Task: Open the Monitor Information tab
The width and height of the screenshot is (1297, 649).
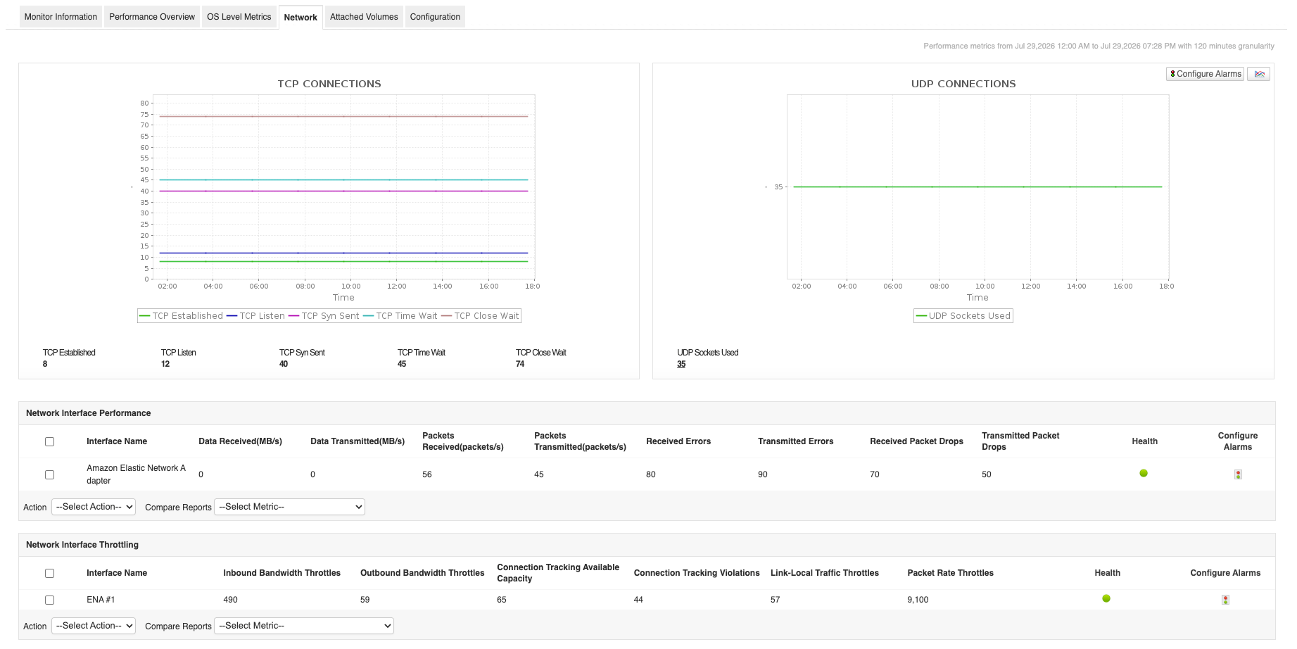Action: (x=61, y=17)
